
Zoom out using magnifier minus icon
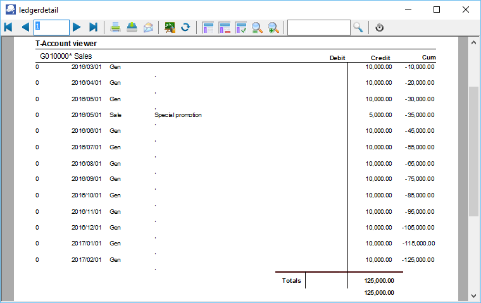257,27
